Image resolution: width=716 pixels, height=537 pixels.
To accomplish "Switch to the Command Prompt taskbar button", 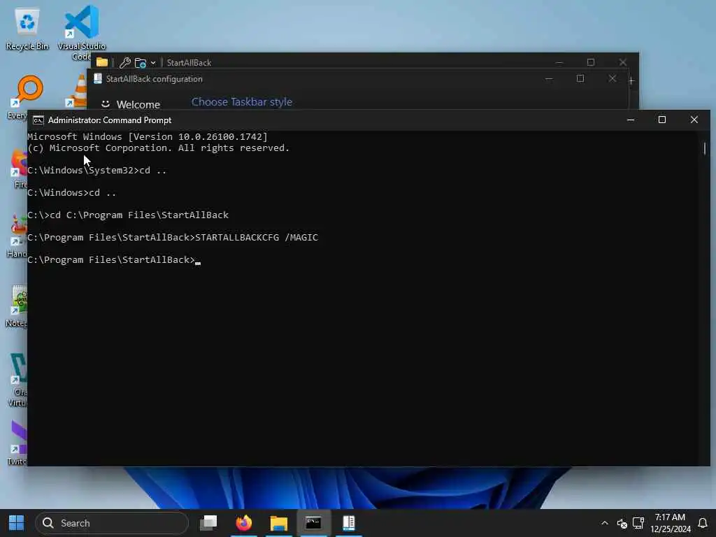I will point(313,523).
